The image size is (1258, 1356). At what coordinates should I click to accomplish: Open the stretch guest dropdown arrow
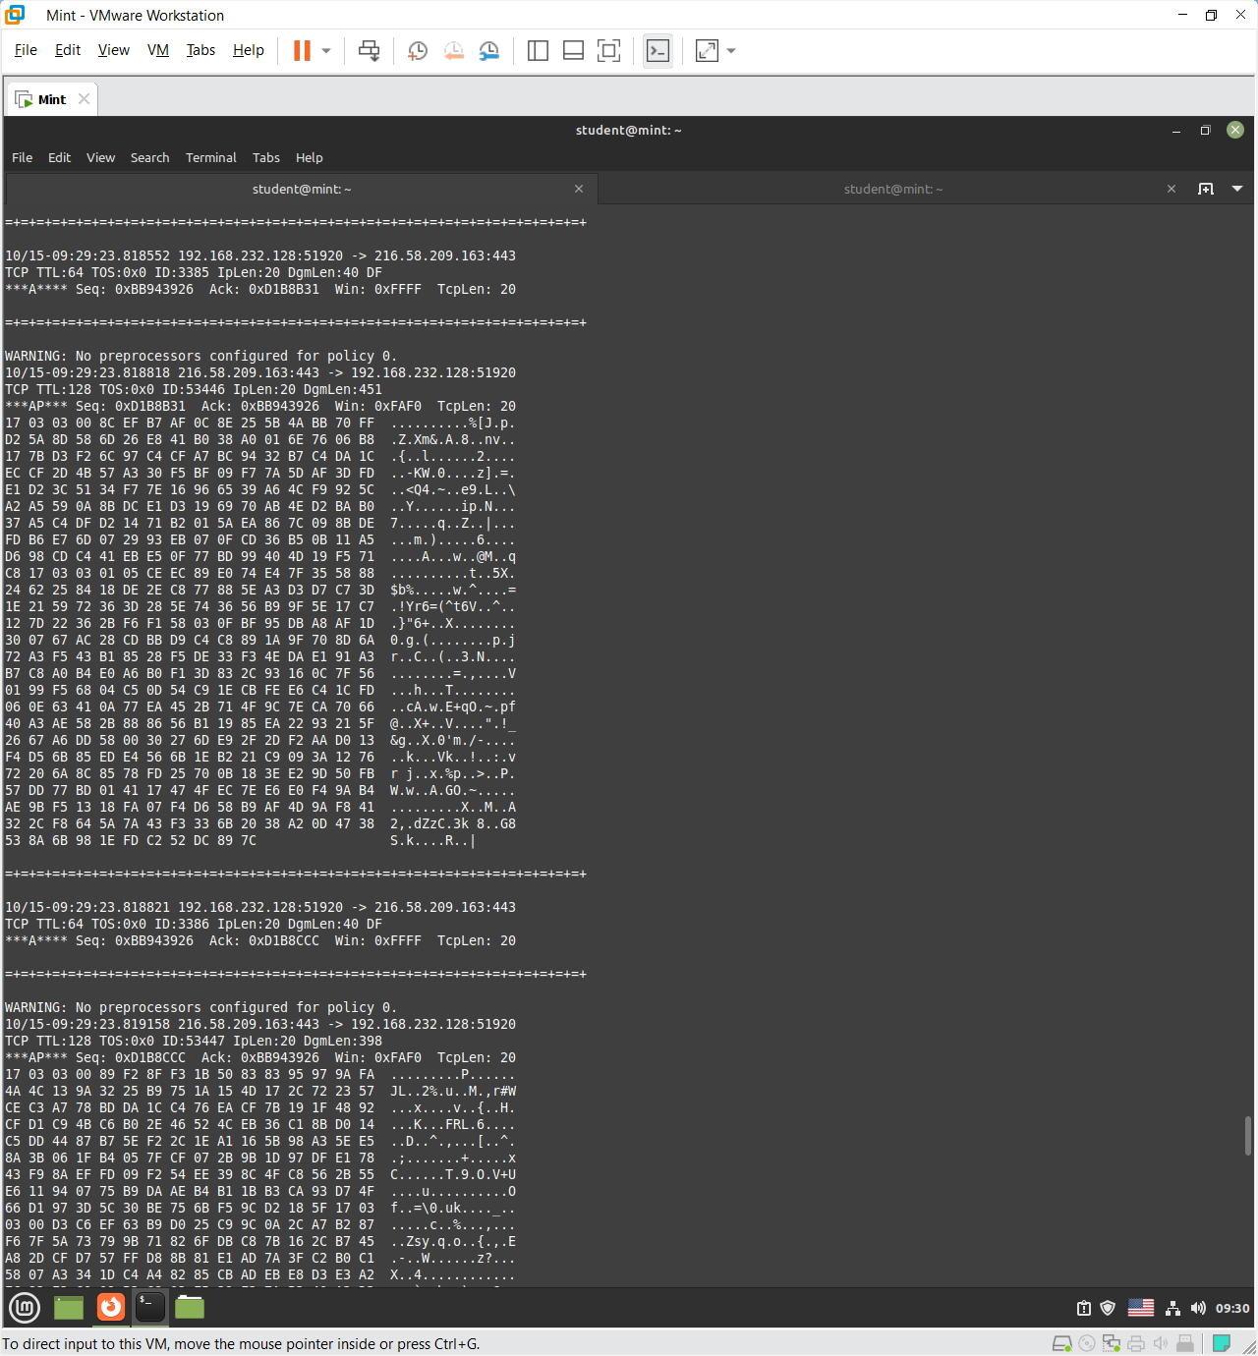[x=731, y=51]
